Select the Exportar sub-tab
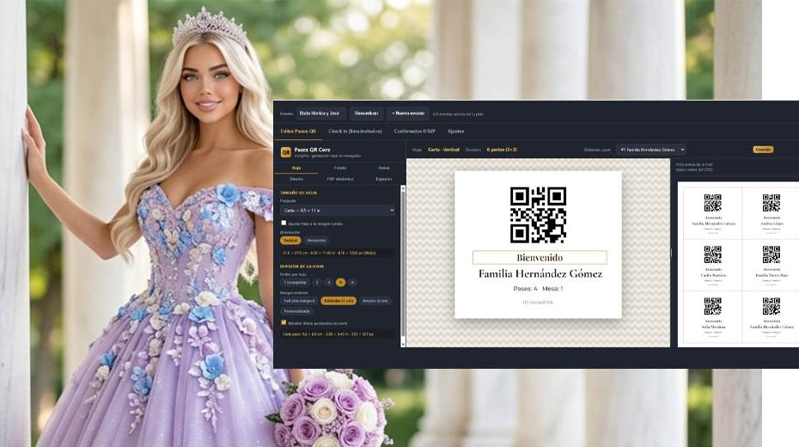799x447 pixels. 384,179
